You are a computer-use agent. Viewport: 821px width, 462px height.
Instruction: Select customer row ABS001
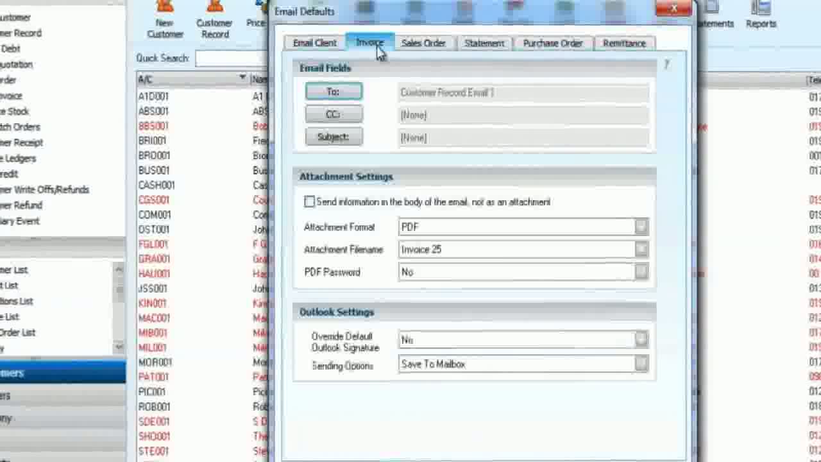[x=153, y=111]
